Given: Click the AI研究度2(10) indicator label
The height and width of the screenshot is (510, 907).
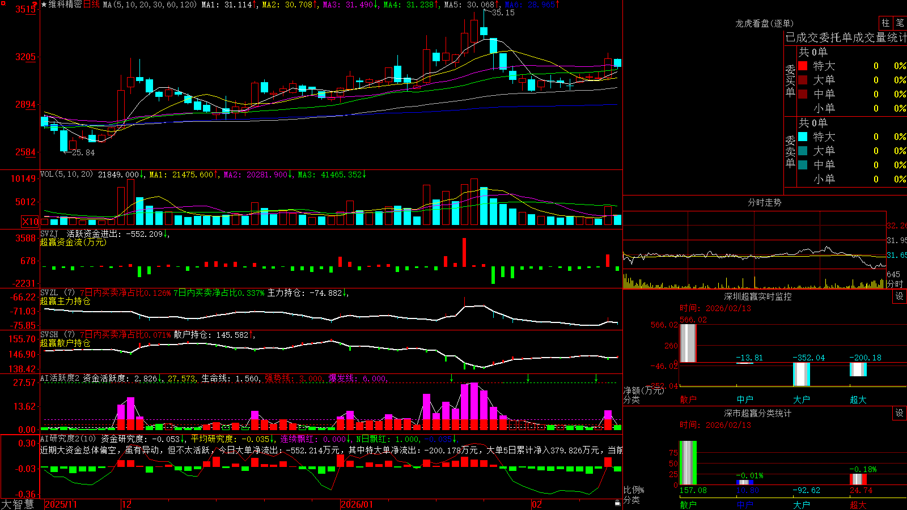Looking at the screenshot, I should pos(68,439).
